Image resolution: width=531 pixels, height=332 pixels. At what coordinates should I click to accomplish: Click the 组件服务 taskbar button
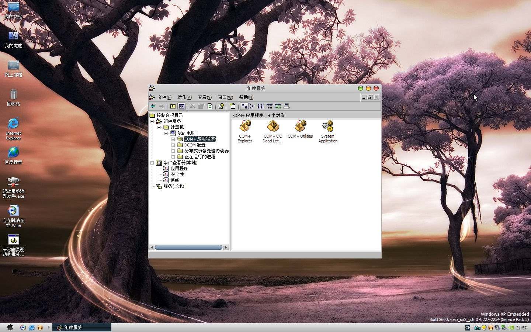point(82,327)
